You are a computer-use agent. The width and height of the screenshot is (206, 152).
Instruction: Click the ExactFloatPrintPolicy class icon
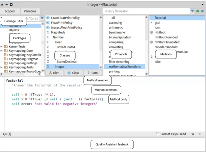tap(48, 18)
